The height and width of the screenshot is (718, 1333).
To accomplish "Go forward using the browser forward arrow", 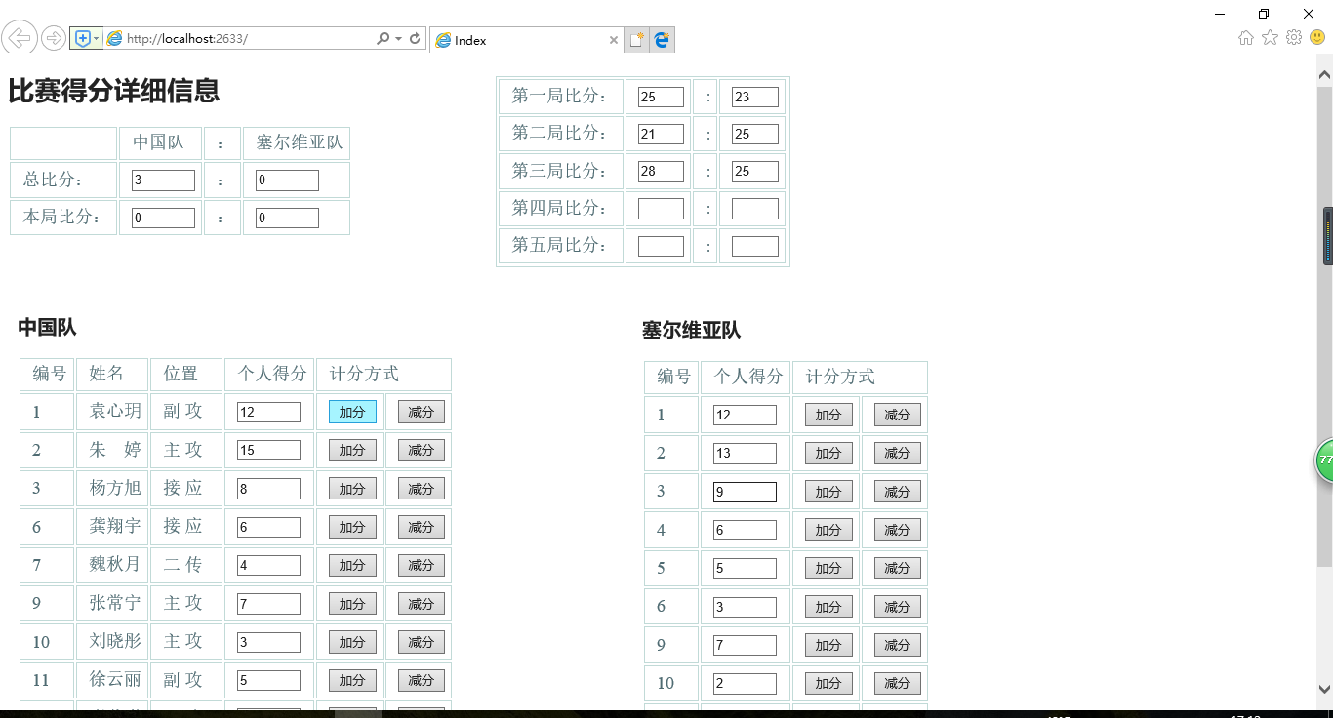I will coord(54,38).
